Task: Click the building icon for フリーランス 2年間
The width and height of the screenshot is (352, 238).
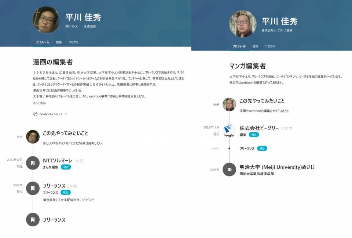Action: pos(33,188)
